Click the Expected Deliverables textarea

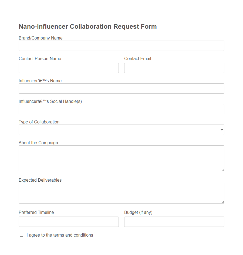(x=121, y=192)
